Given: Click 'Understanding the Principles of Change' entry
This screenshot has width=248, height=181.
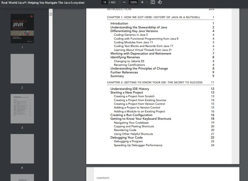Looking at the screenshot, I should (139, 69).
